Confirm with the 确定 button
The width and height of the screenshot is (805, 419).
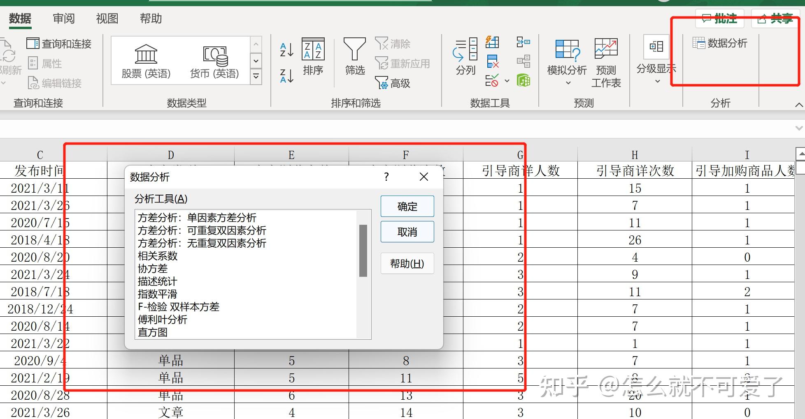click(407, 206)
